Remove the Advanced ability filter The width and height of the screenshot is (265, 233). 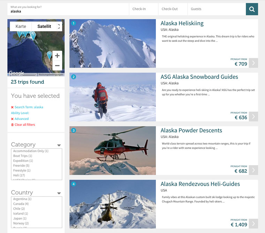12,119
